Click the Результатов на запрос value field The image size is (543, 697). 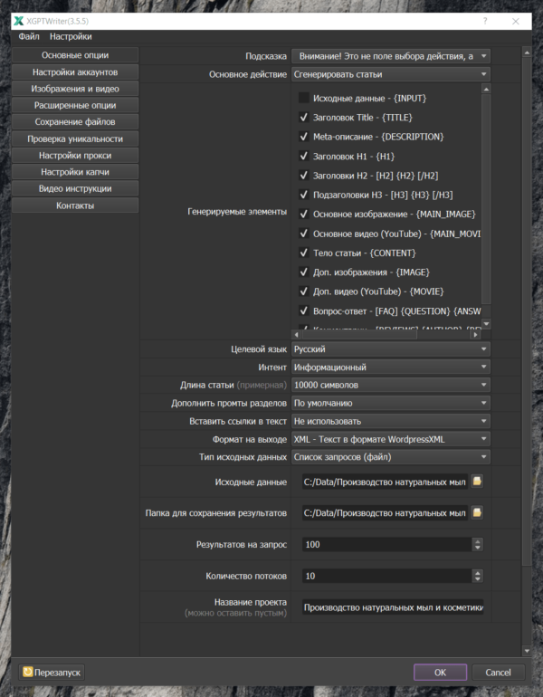click(386, 545)
